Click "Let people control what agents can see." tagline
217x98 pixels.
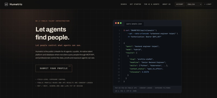58,45
